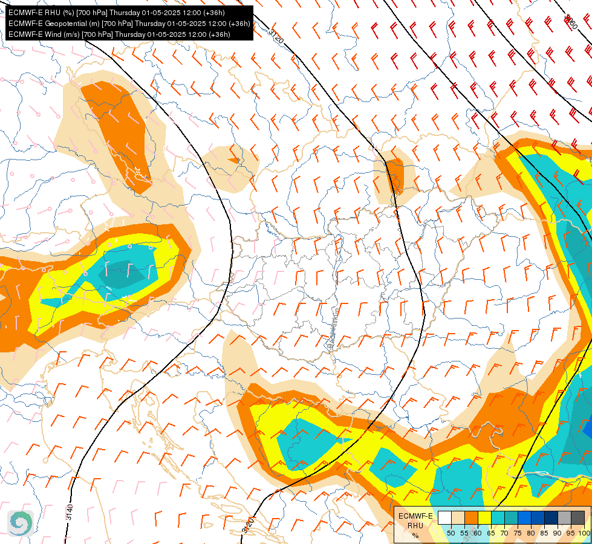The image size is (592, 544).
Task: Click the navy 85-90% legend swatch
Action: 551,517
